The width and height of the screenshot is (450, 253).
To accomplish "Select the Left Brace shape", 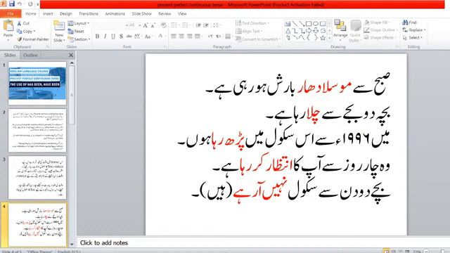I will pyautogui.click(x=309, y=37).
